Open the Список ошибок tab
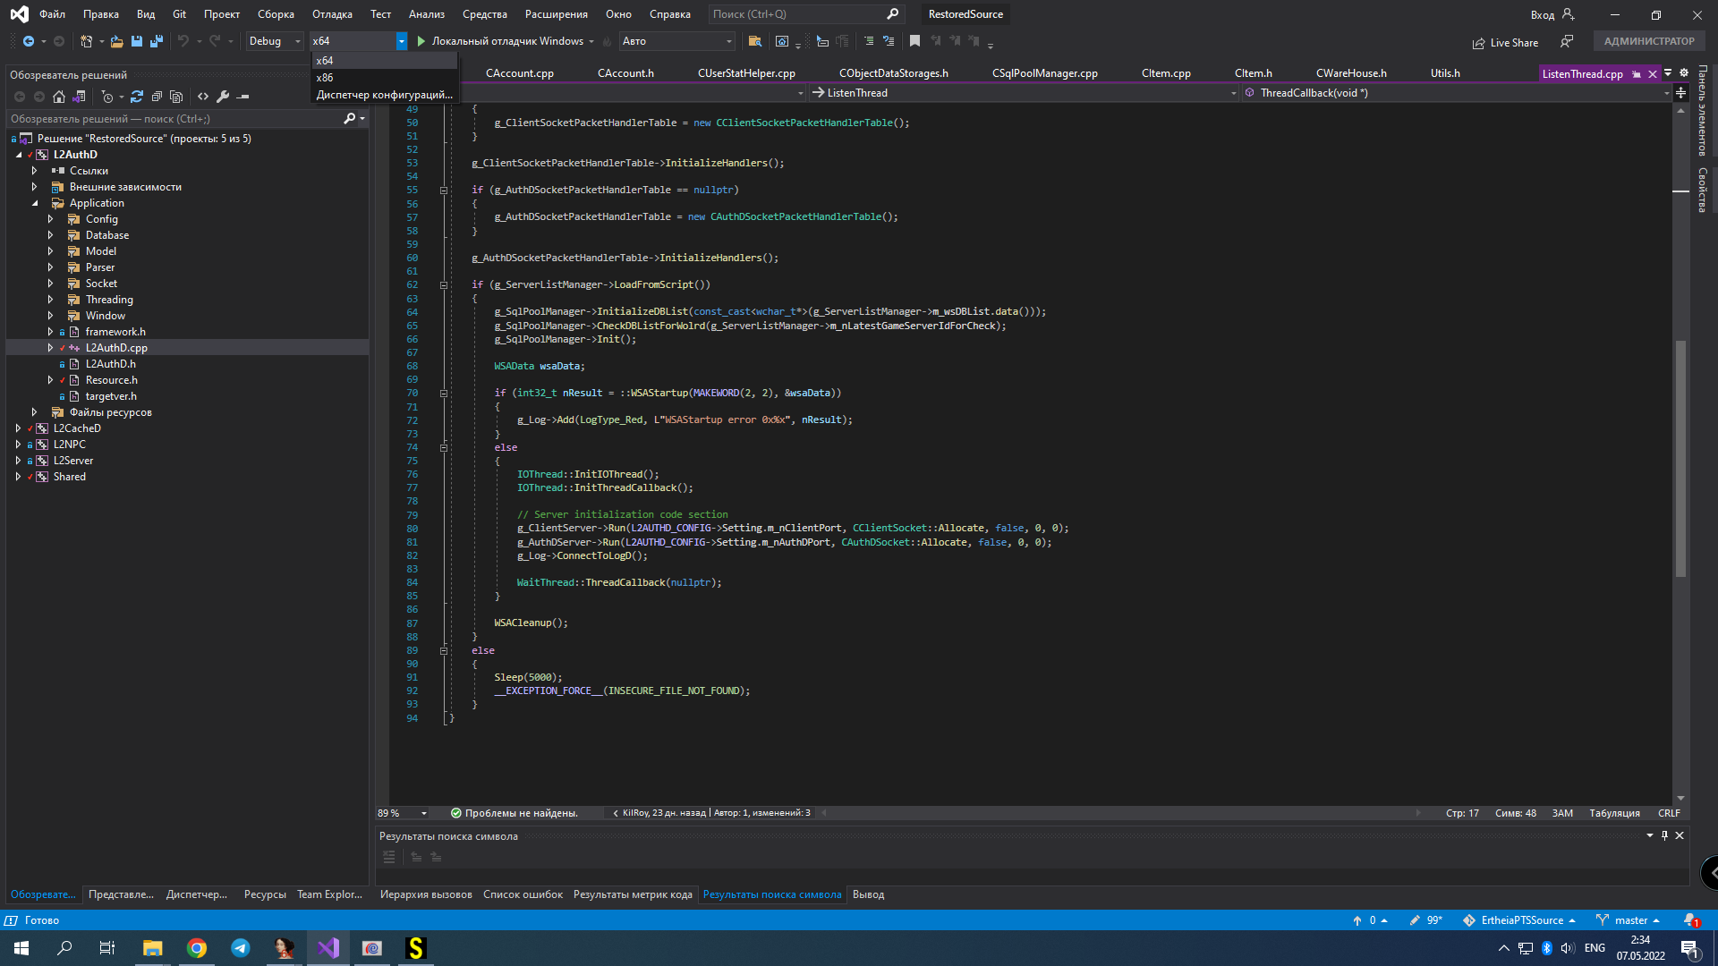This screenshot has width=1718, height=966. 523,894
